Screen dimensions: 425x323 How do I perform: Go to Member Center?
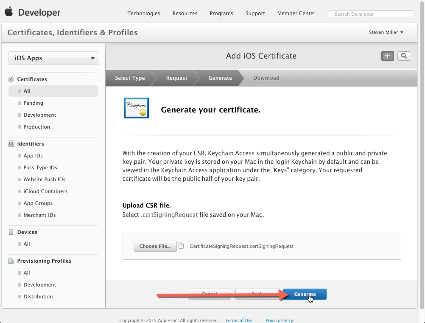click(x=296, y=13)
